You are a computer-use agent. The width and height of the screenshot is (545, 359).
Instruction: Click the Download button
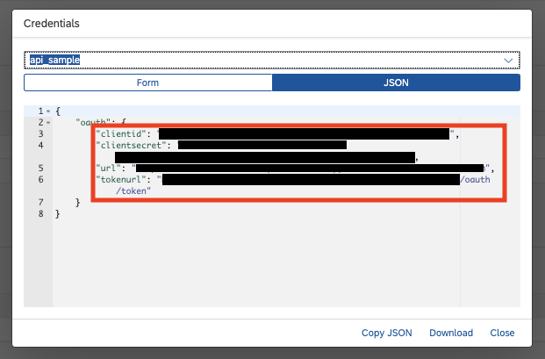(x=451, y=333)
